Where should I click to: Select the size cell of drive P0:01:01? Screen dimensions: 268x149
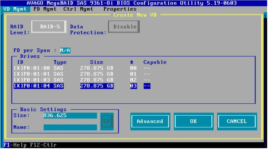pyautogui.click(x=97, y=74)
